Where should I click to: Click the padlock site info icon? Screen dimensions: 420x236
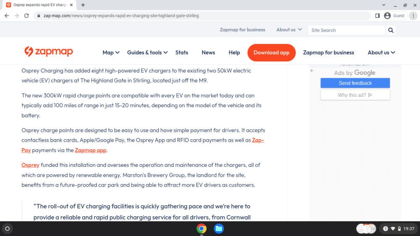[x=39, y=16]
